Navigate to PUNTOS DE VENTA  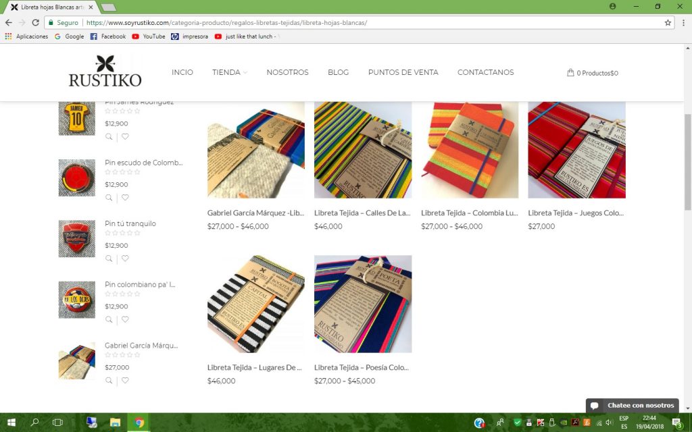point(403,72)
